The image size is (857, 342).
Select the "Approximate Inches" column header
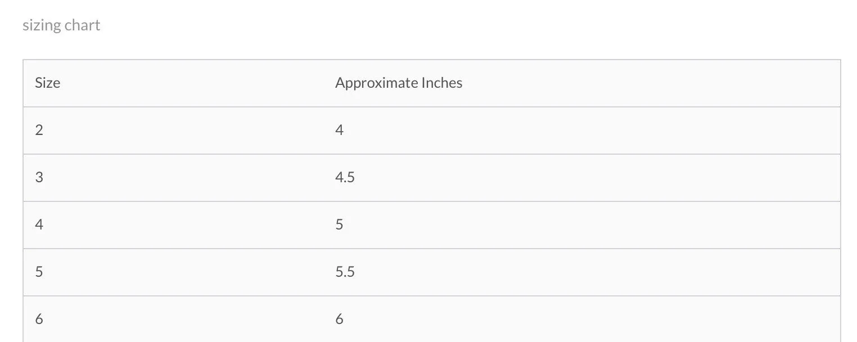point(399,83)
